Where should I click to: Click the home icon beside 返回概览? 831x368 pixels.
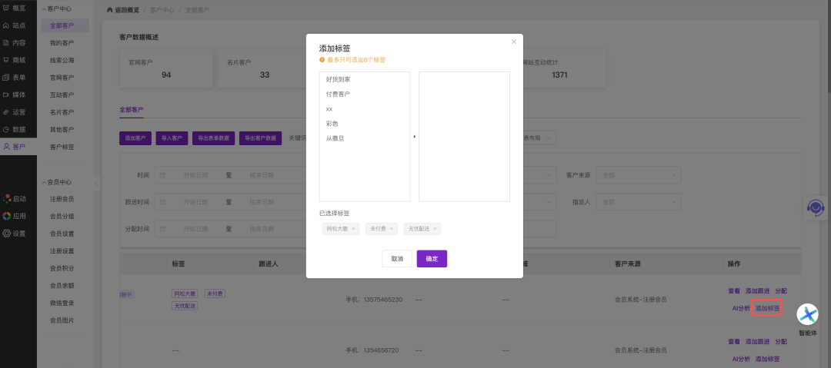[109, 10]
